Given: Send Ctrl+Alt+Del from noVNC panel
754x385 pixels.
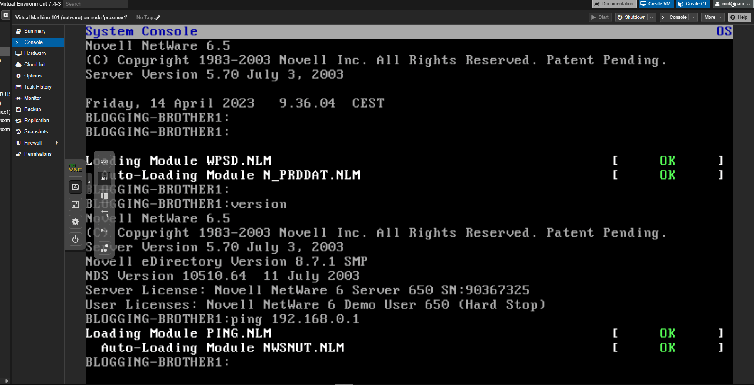Looking at the screenshot, I should (104, 249).
